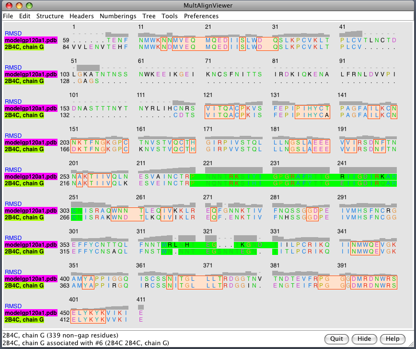Click the RMSD label above the row starting at 253
The width and height of the screenshot is (416, 349).
13,170
